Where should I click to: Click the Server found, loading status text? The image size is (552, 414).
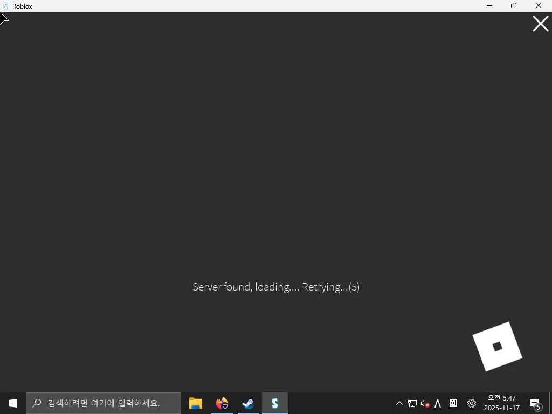pos(276,287)
